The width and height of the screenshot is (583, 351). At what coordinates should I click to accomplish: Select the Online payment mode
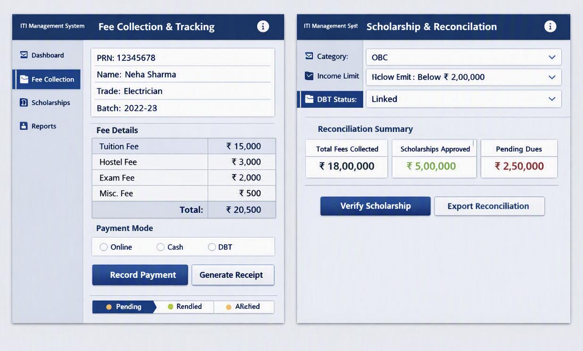(104, 247)
